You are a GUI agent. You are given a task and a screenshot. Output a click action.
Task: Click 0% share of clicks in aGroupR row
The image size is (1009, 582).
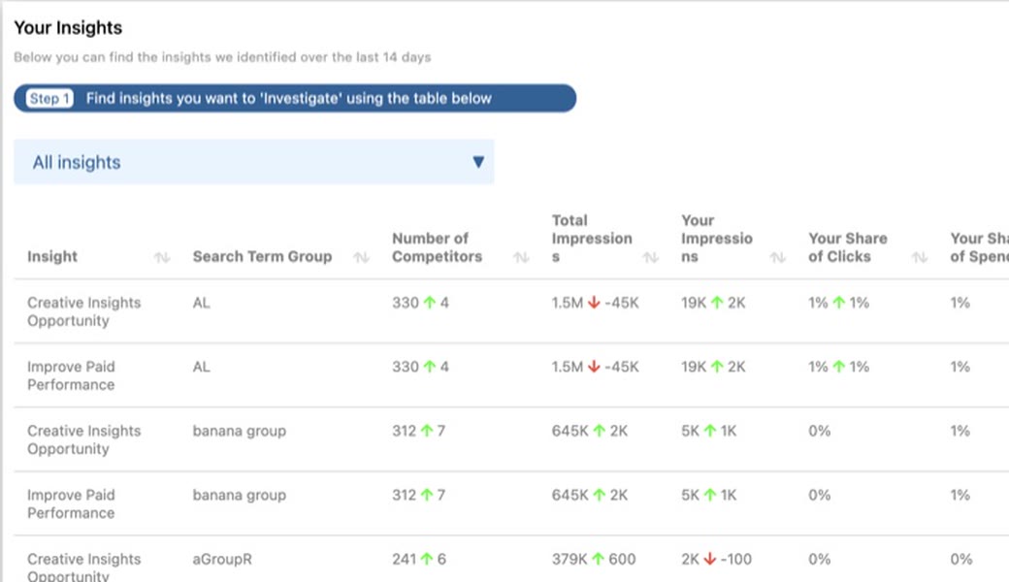819,560
